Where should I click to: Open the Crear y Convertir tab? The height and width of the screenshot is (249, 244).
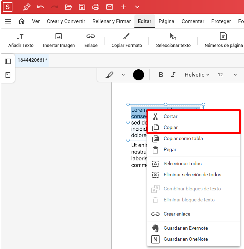pyautogui.click(x=66, y=21)
